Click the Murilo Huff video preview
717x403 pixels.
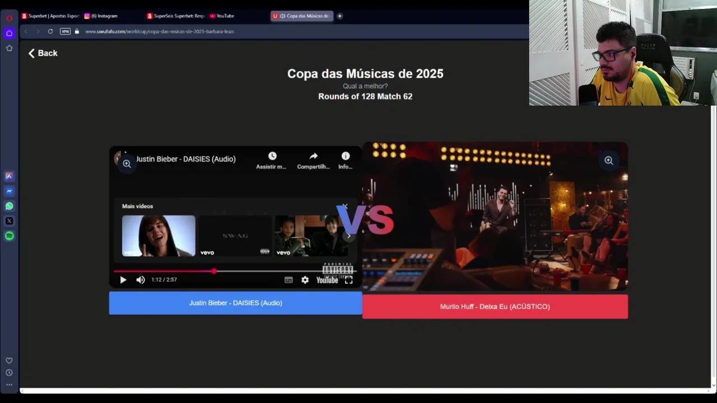(x=495, y=216)
